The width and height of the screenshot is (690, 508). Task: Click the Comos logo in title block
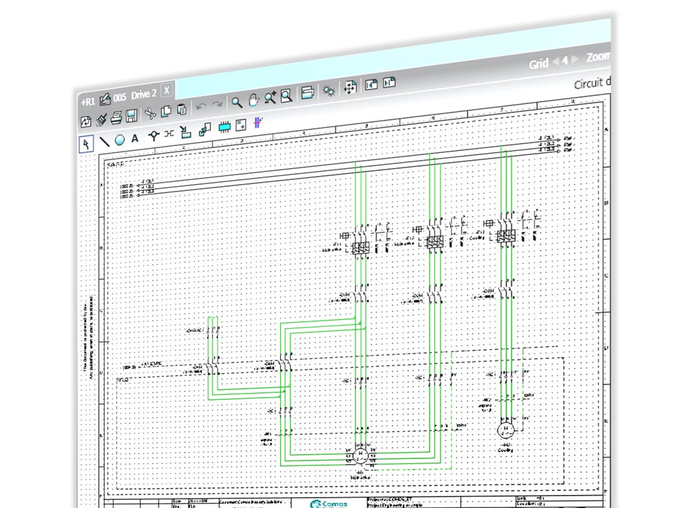(x=328, y=504)
